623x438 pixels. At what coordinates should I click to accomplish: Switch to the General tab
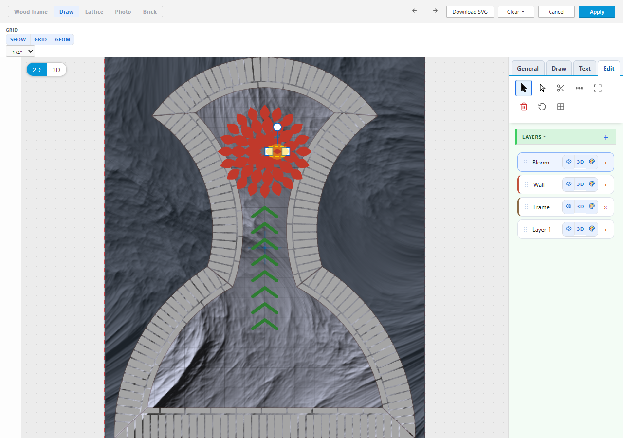528,69
